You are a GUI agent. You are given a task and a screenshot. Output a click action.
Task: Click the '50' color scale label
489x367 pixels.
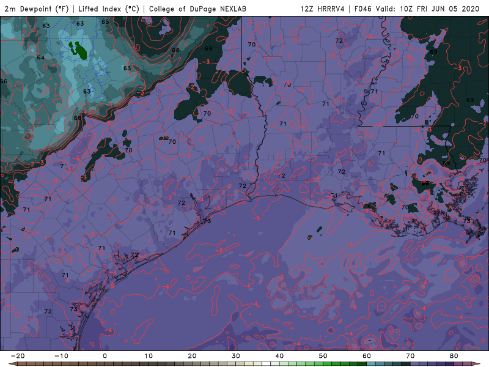tap(323, 356)
